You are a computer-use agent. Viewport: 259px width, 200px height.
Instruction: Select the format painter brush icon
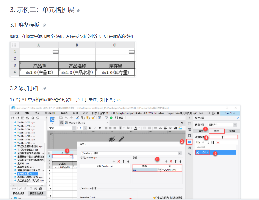coord(93,118)
